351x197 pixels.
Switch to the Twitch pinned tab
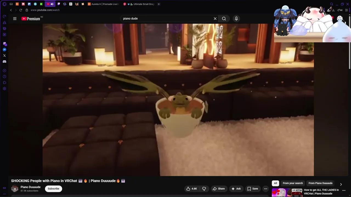click(x=59, y=4)
